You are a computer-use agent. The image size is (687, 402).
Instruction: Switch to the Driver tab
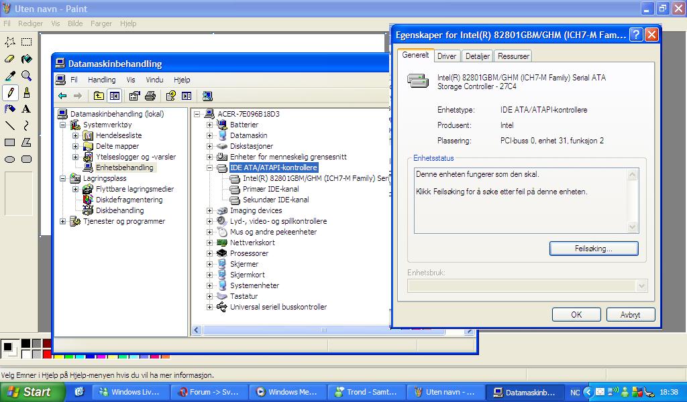point(446,56)
